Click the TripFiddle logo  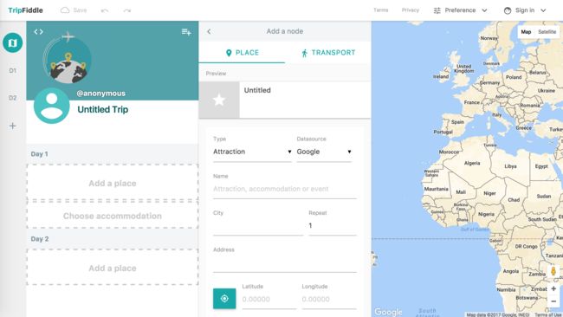[x=25, y=10]
